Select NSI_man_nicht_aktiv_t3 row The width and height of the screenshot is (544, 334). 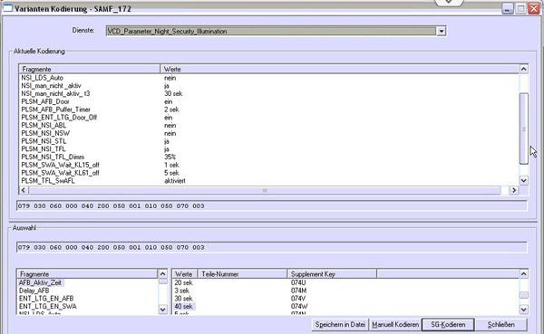[x=55, y=93]
